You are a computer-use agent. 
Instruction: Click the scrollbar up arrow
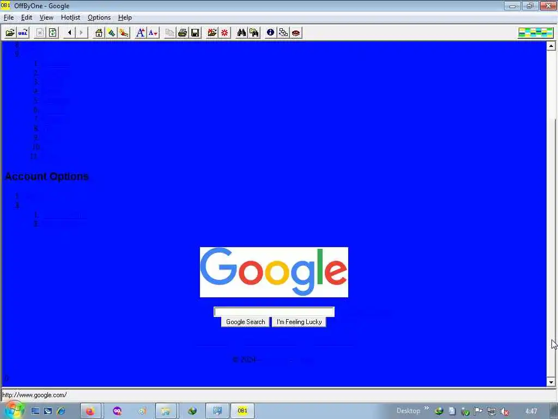(551, 46)
